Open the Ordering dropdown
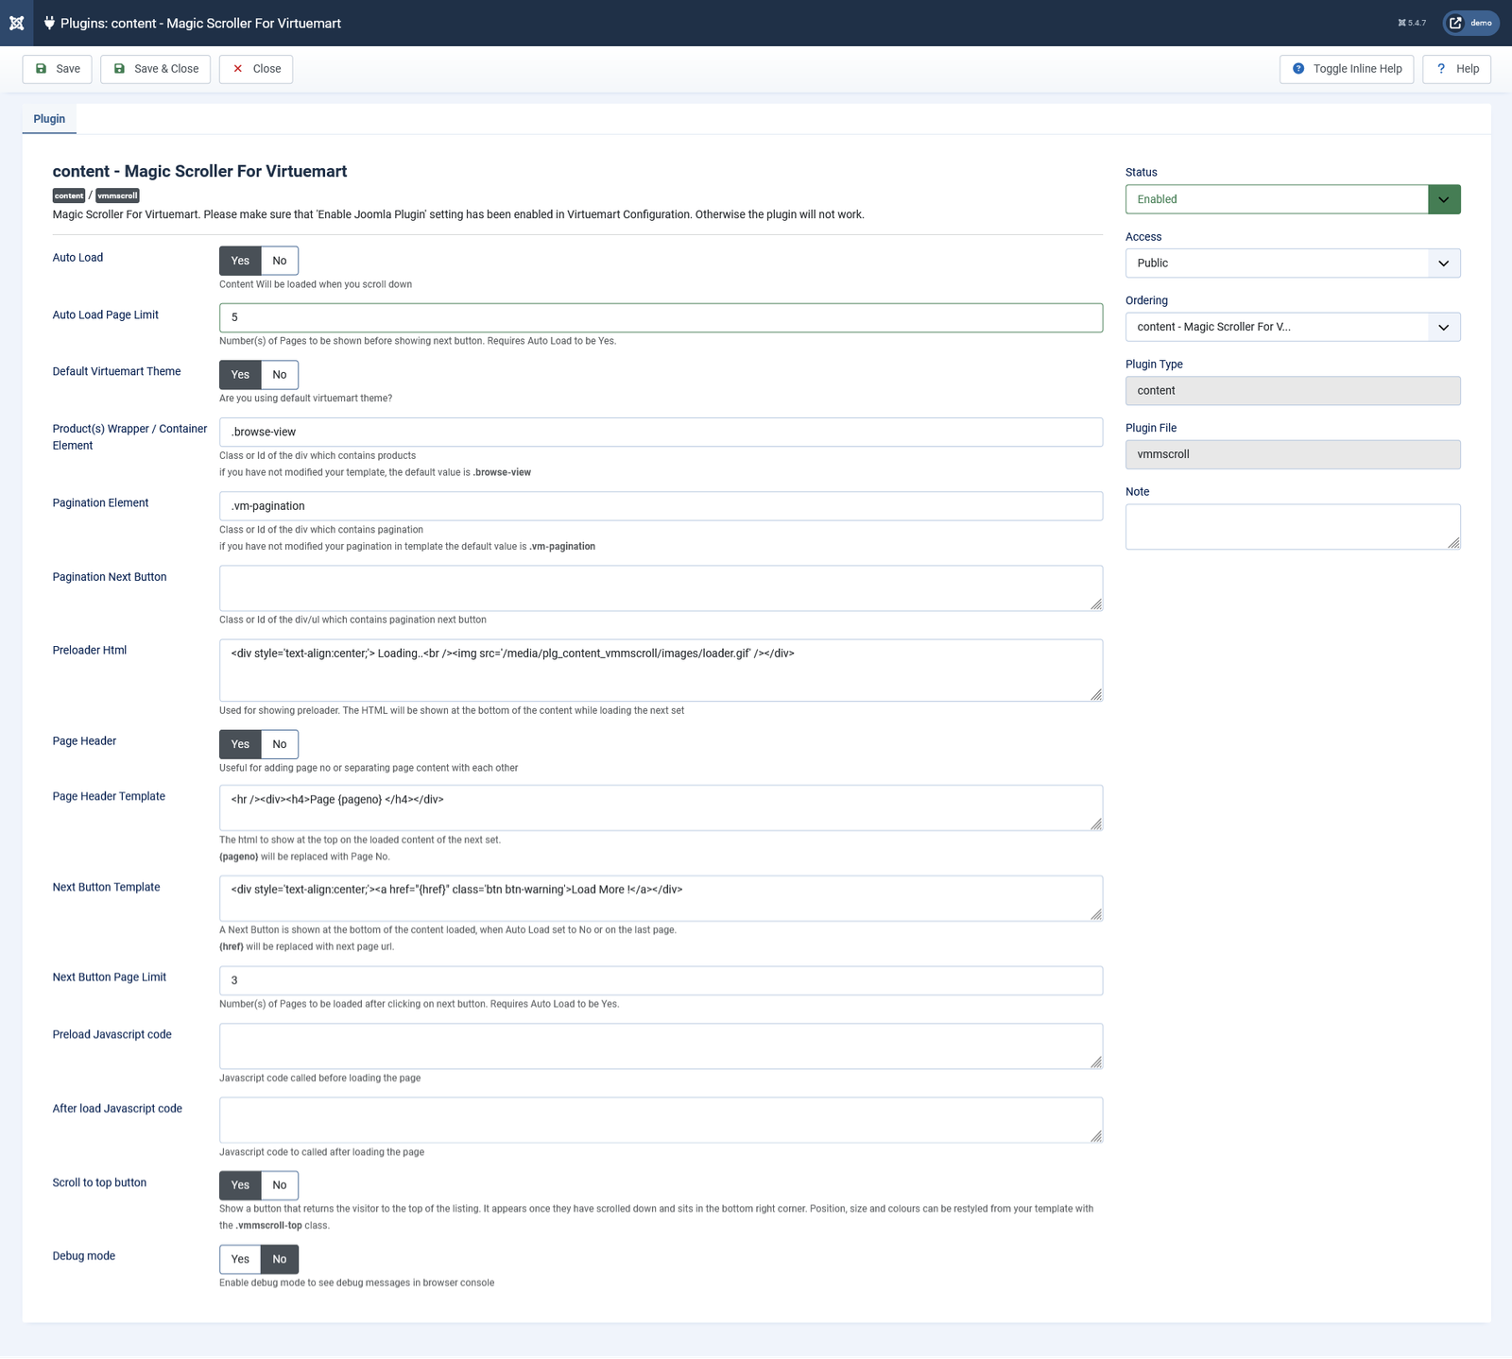 [x=1293, y=327]
